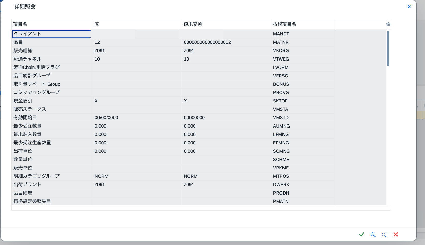This screenshot has height=245, width=425.
Task: Select the 取引量リベート Group row label
Action: pyautogui.click(x=37, y=84)
